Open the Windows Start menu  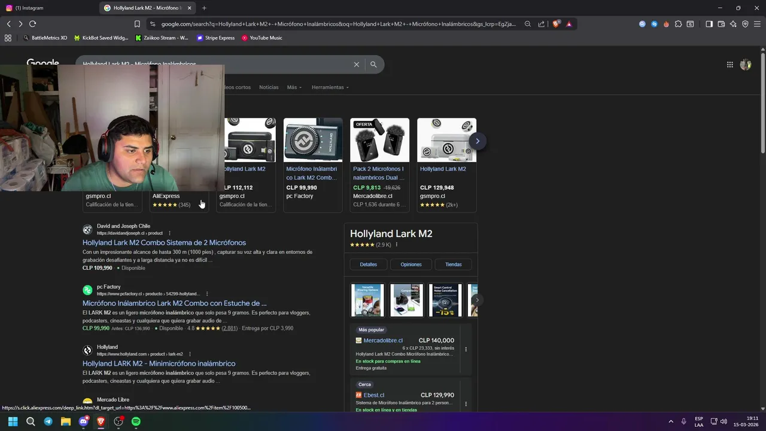point(13,421)
